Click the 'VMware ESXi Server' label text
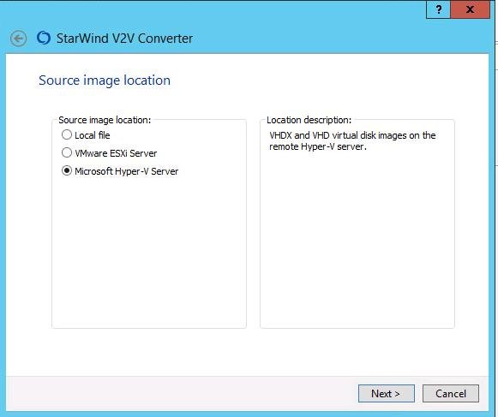The height and width of the screenshot is (417, 498). coord(116,153)
